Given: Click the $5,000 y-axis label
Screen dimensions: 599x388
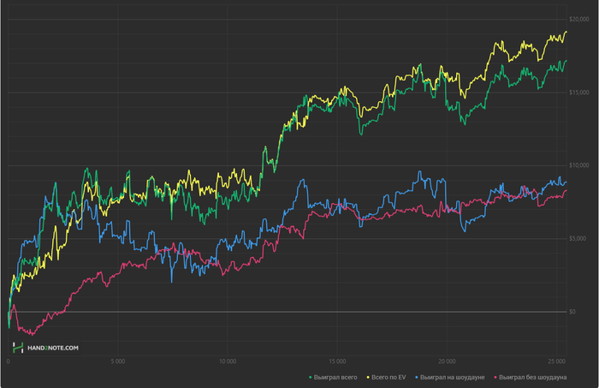Looking at the screenshot, I should coord(579,238).
